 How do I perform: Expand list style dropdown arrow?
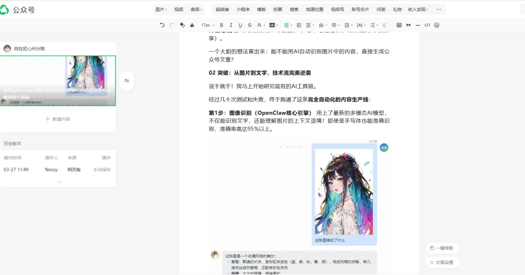pos(377,25)
